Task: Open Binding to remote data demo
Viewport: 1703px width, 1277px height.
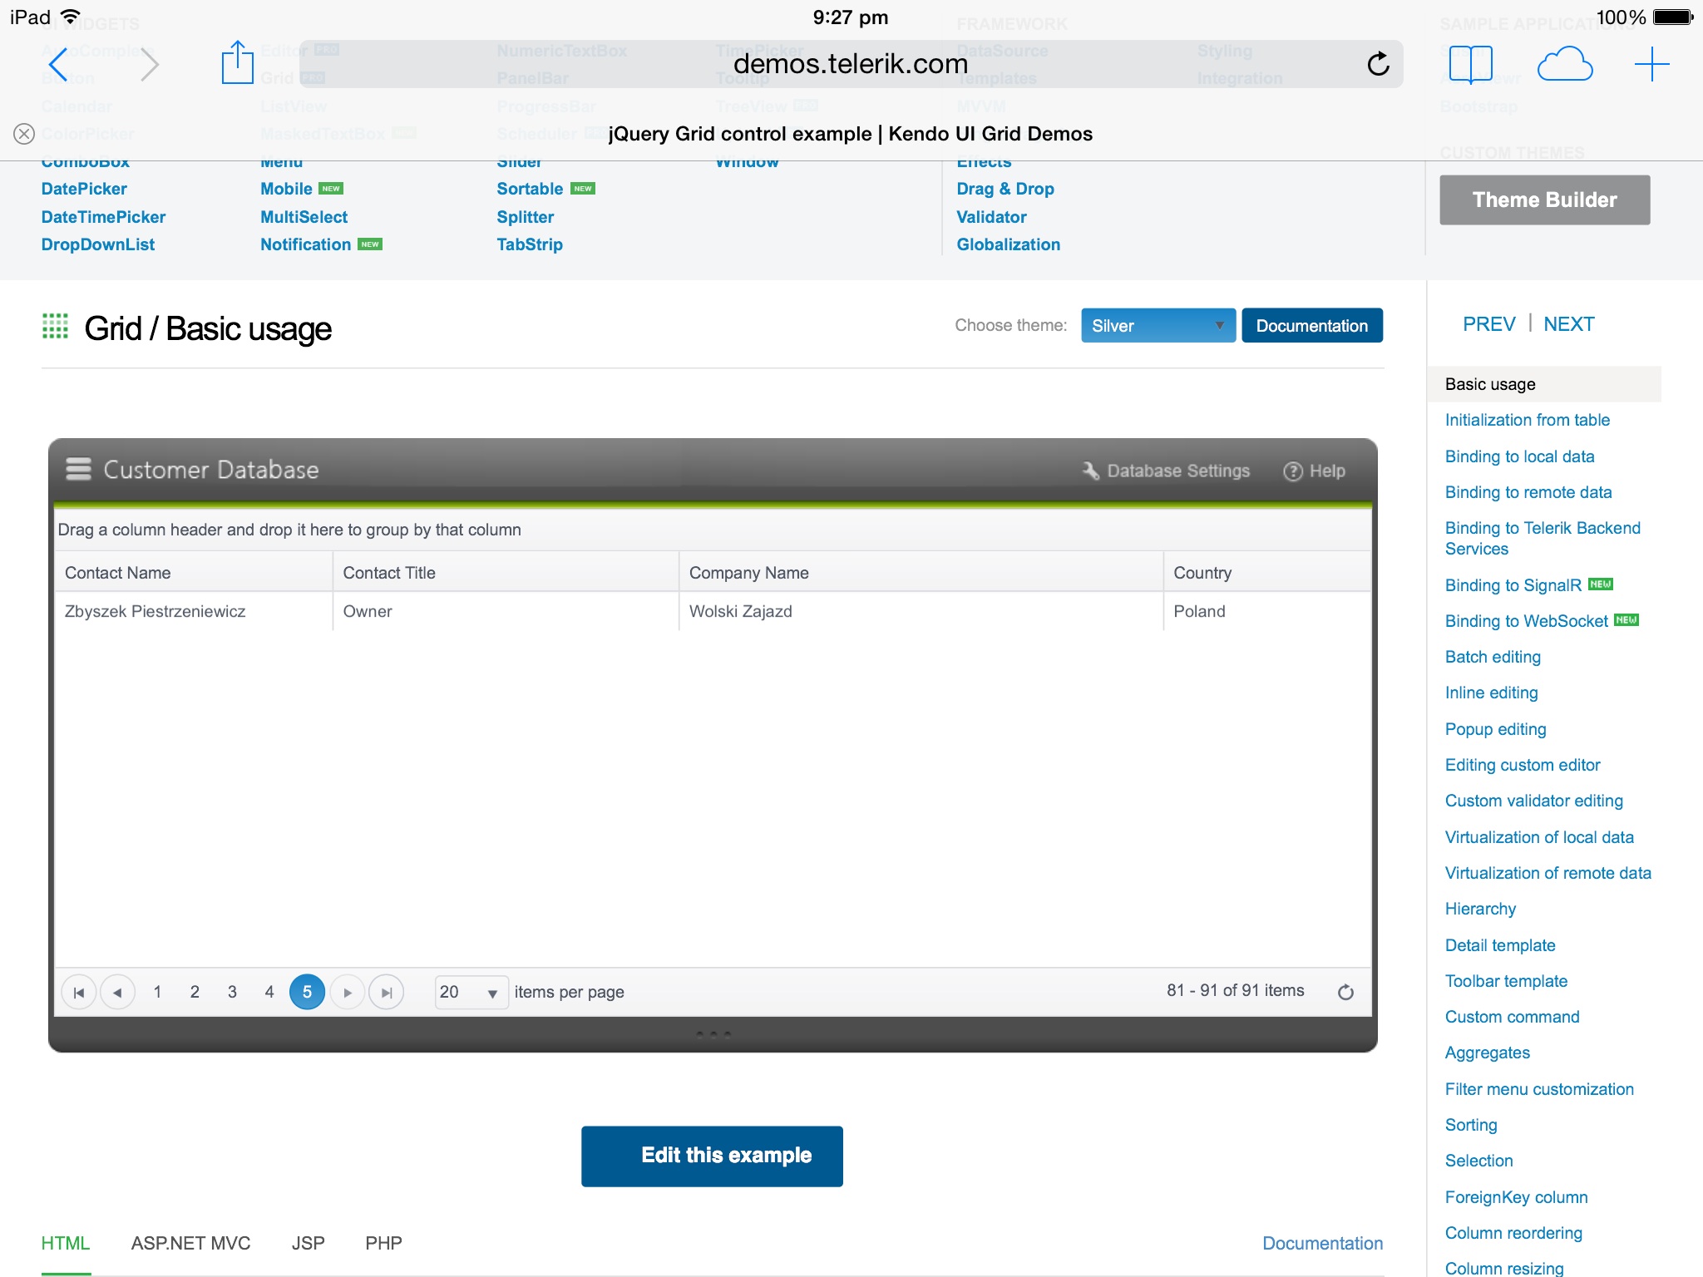Action: pyautogui.click(x=1528, y=492)
